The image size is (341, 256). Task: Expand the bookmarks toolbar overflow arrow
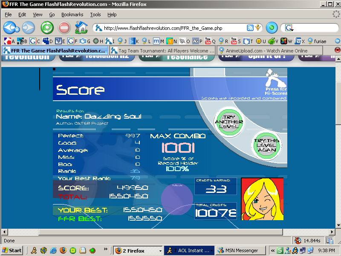click(337, 41)
